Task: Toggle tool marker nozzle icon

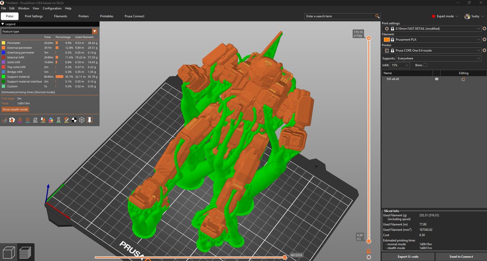Action: pos(89,120)
